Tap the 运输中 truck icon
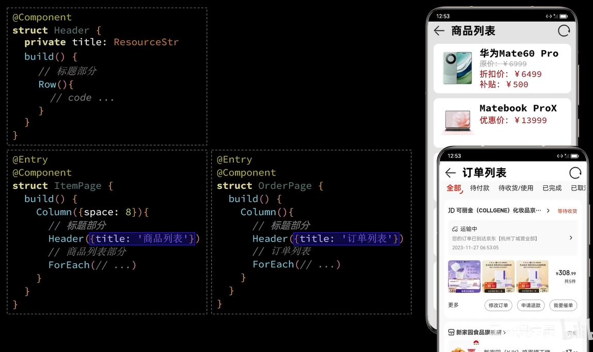Screen dimensions: 593x352 [455, 229]
